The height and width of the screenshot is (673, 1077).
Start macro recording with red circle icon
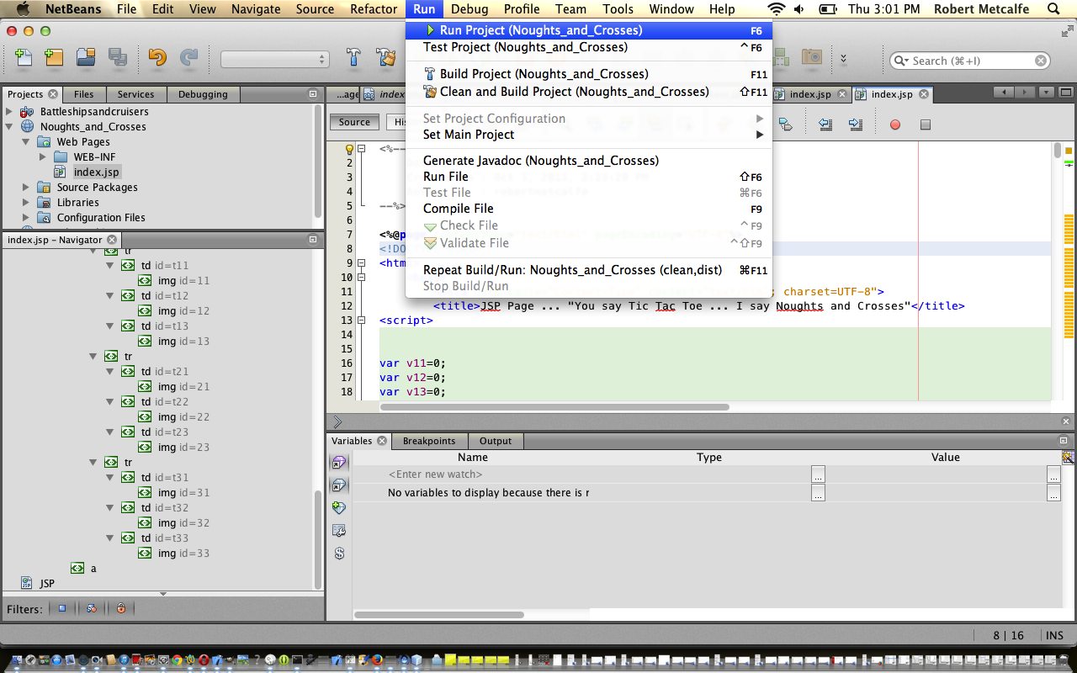coord(895,125)
